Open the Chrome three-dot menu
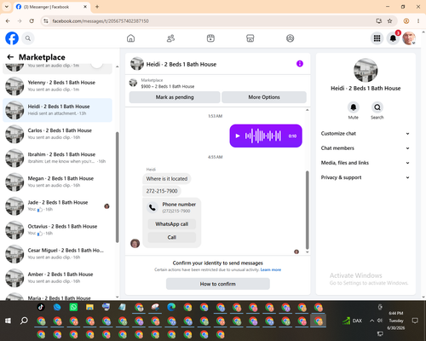Image resolution: width=426 pixels, height=341 pixels. pyautogui.click(x=418, y=21)
